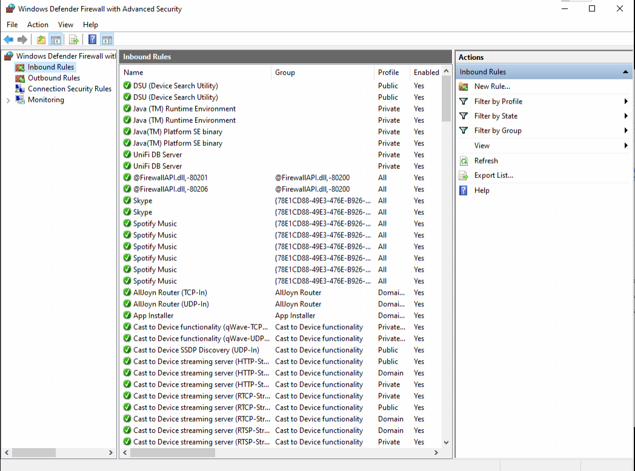This screenshot has height=471, width=635.
Task: Click the Up one level folder icon
Action: pyautogui.click(x=41, y=40)
